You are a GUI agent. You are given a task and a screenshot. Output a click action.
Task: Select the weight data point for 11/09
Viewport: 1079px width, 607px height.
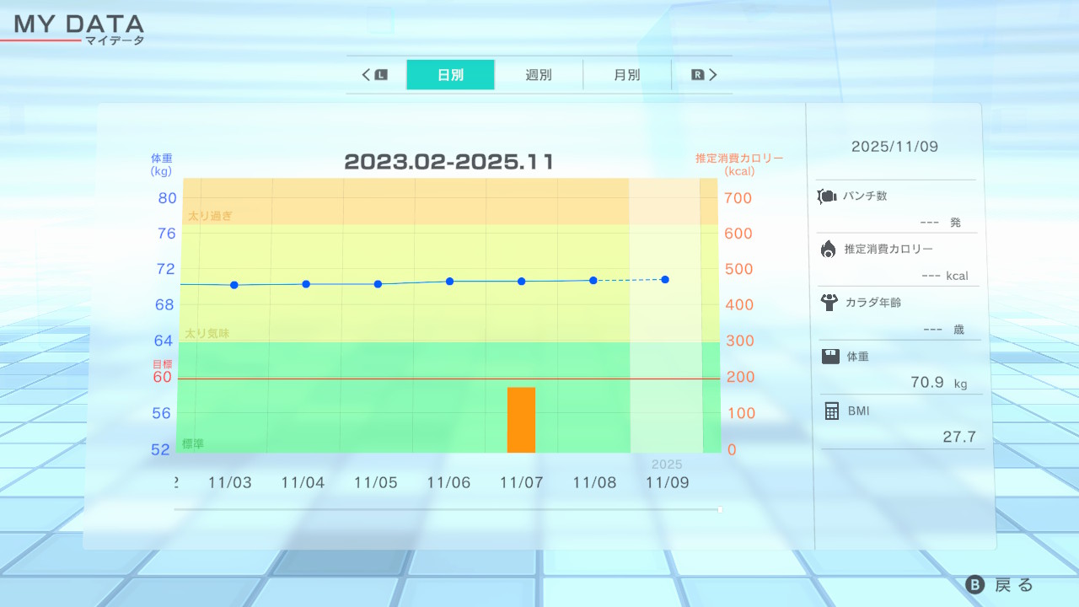coord(665,279)
